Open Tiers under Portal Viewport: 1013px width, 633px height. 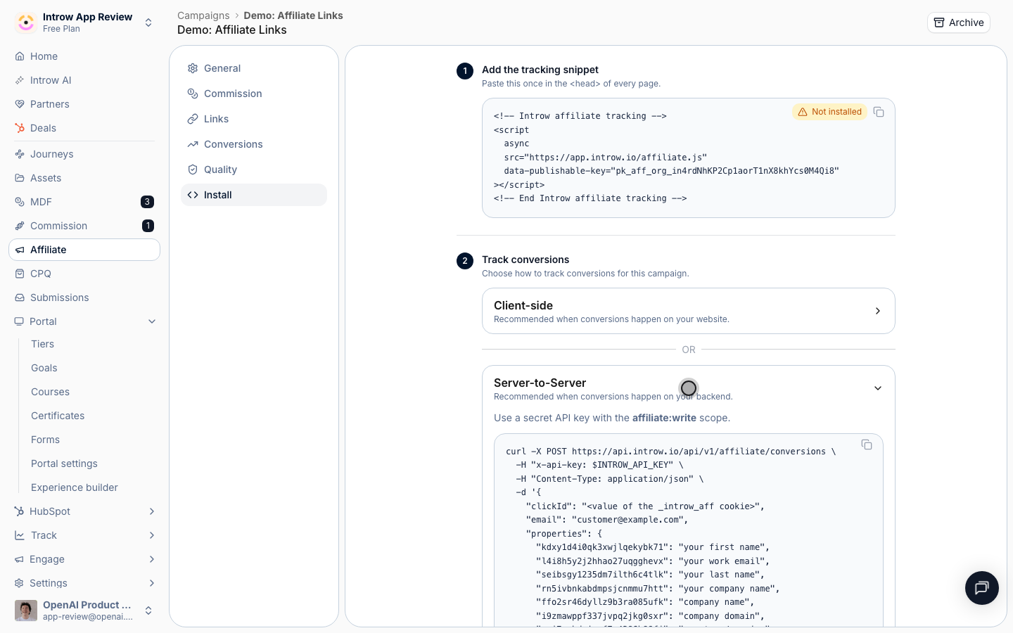tap(42, 344)
